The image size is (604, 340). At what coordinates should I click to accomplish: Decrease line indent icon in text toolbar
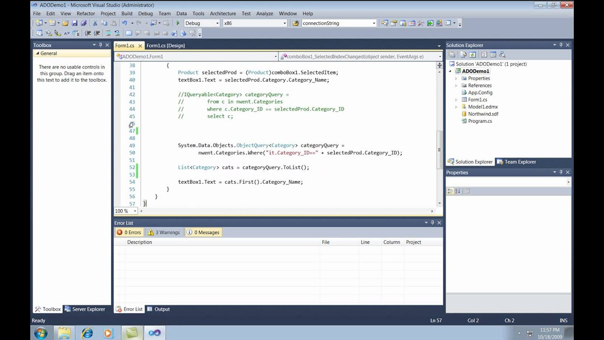point(88,34)
